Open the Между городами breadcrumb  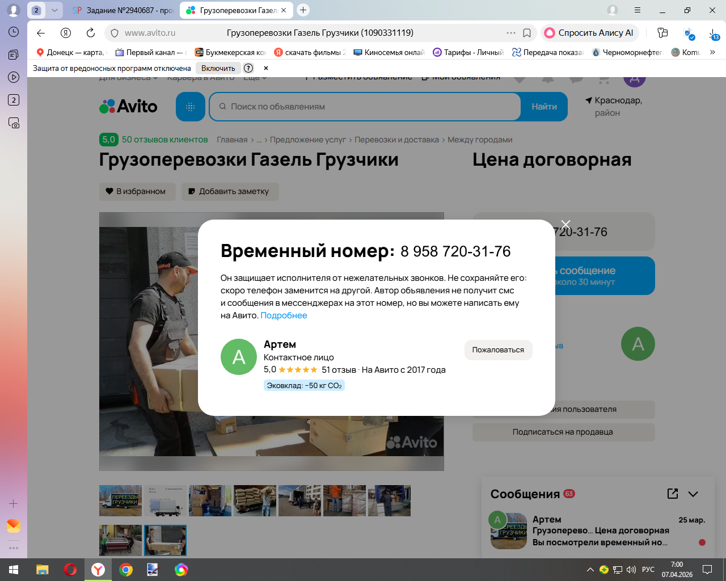(480, 140)
